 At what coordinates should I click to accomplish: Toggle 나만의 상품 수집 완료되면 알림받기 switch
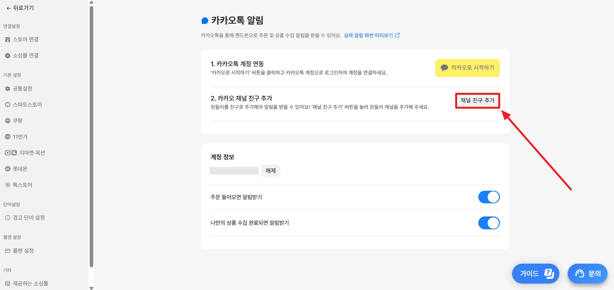[489, 223]
